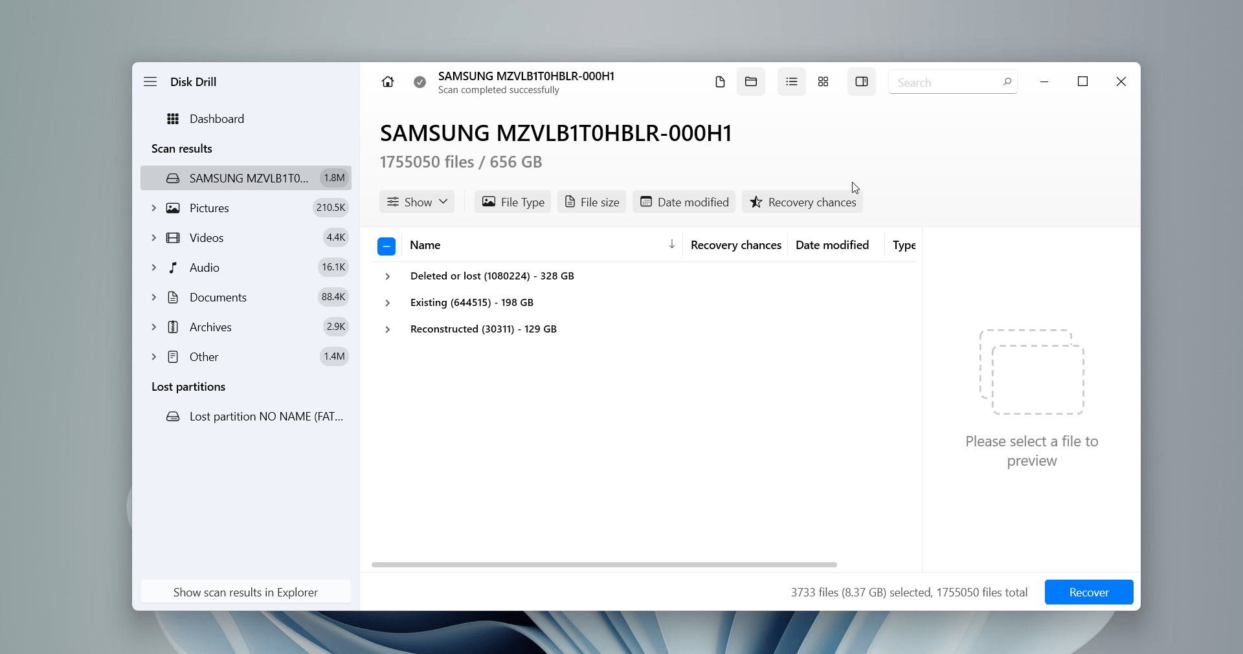The height and width of the screenshot is (654, 1243).
Task: Expand the Reconstructed group
Action: pyautogui.click(x=387, y=330)
